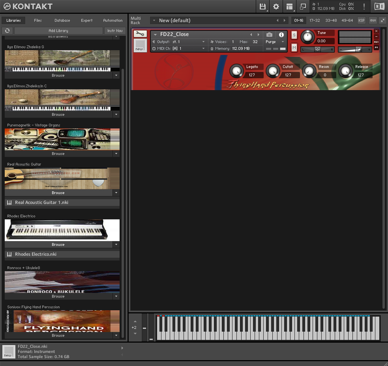
Task: Minimize the FD22_Close instrument header
Action: tap(377, 36)
